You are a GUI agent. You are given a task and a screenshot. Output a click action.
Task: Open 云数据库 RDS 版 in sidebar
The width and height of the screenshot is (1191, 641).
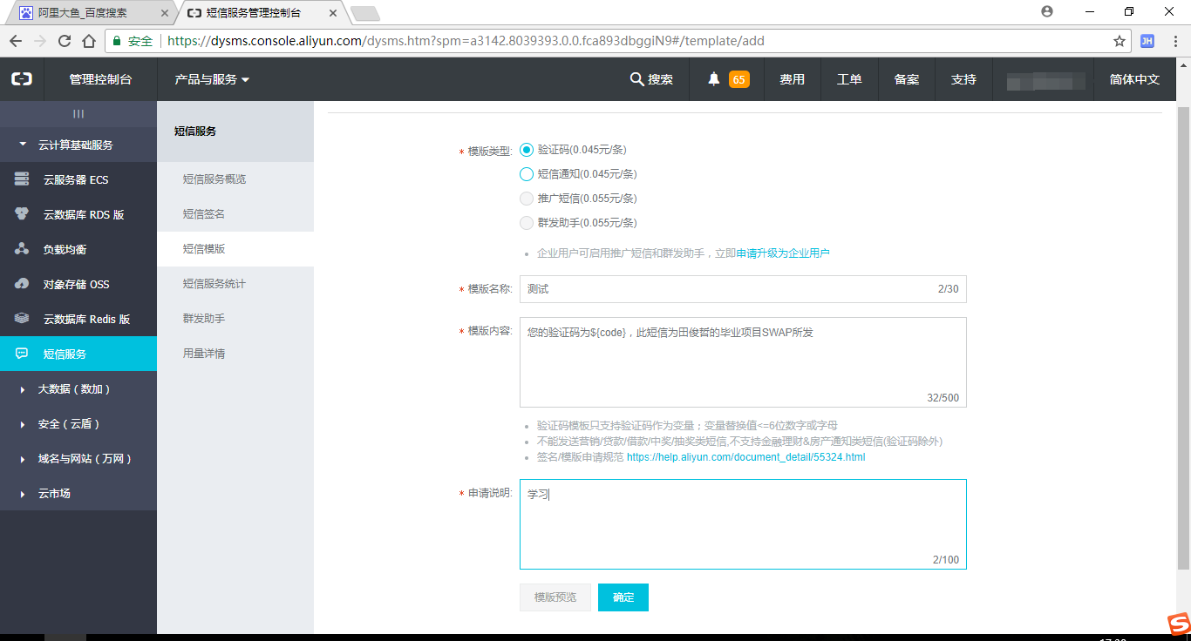(x=84, y=214)
